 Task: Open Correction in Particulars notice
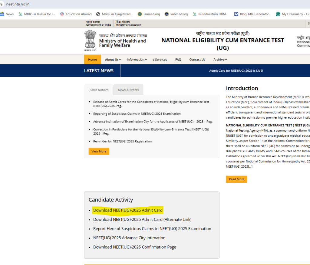pos(151,131)
